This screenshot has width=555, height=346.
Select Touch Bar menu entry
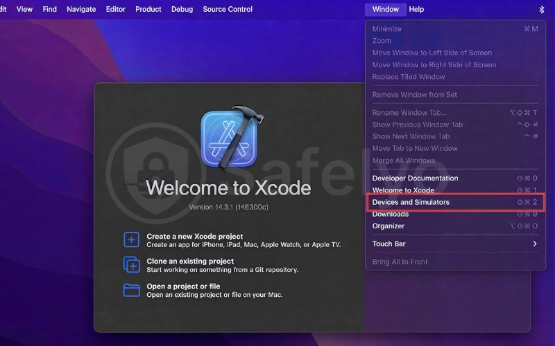455,244
